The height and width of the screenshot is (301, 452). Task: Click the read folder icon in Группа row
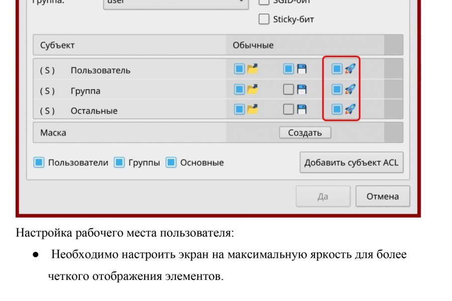tap(253, 89)
